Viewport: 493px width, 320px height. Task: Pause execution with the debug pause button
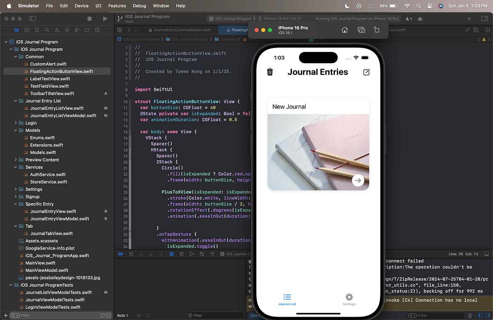click(131, 254)
